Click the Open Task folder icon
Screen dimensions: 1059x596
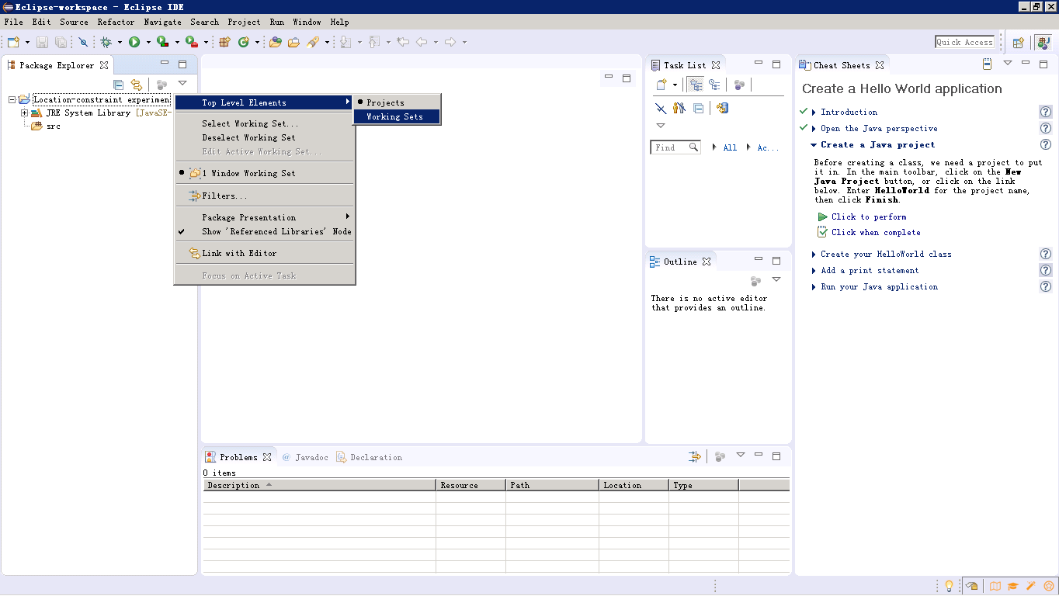(294, 42)
